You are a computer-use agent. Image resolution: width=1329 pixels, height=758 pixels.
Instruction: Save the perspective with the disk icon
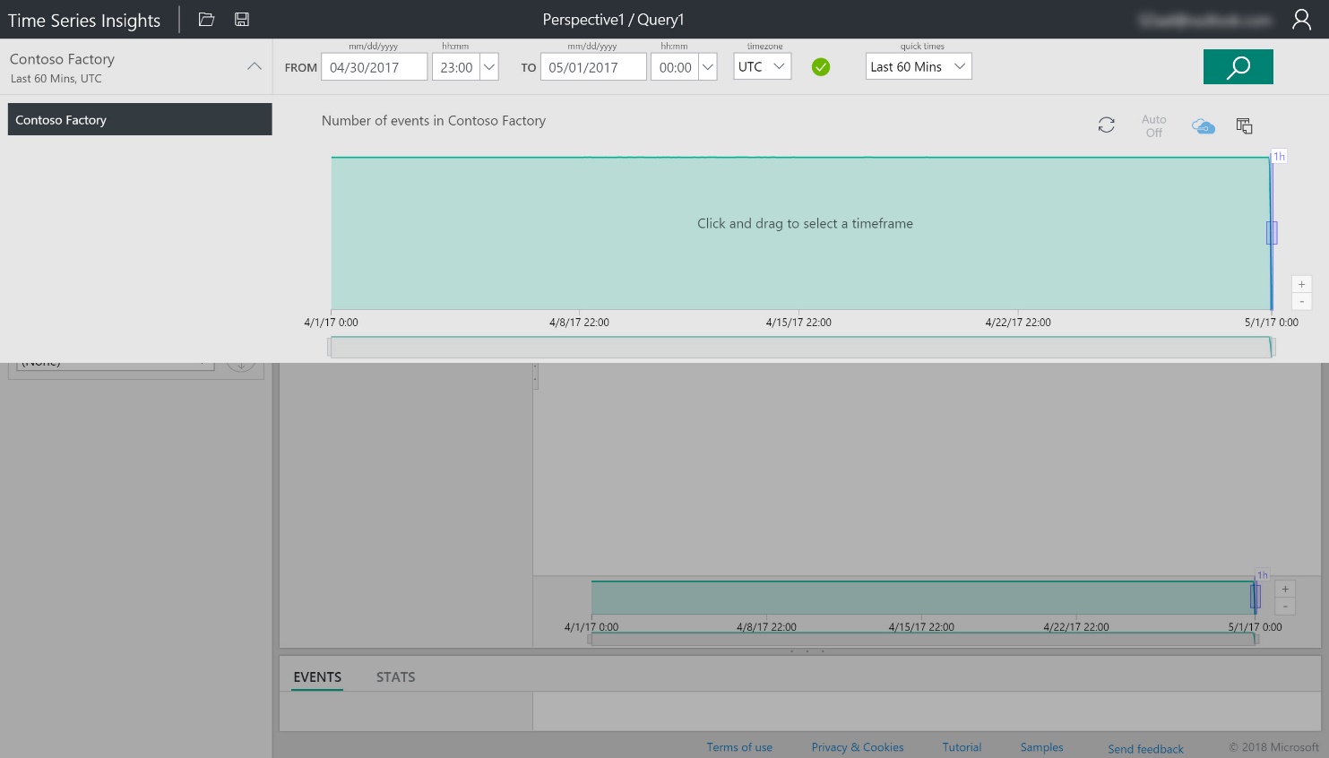click(242, 20)
